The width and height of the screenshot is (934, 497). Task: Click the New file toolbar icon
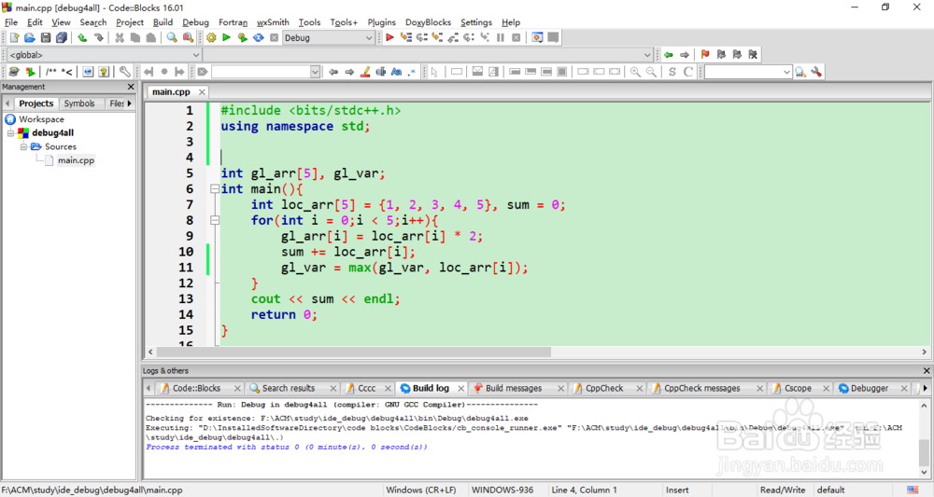pos(14,37)
